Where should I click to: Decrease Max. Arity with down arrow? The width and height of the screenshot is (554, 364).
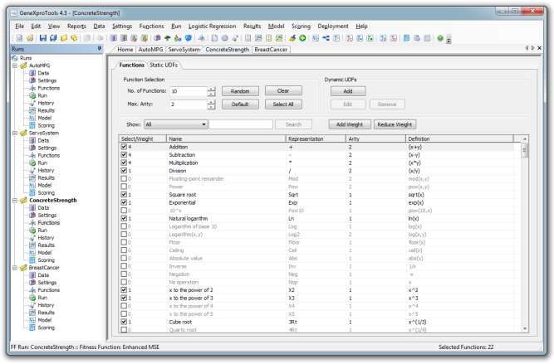tap(211, 106)
